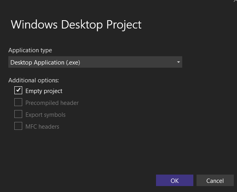Screen dimensions: 237x192
Task: Focus the Application type selection field
Action: point(95,62)
